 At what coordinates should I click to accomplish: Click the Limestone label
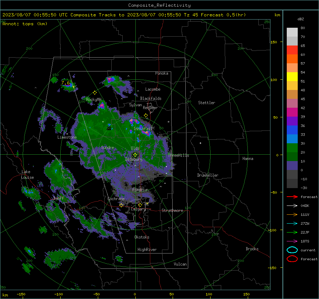click(x=67, y=137)
